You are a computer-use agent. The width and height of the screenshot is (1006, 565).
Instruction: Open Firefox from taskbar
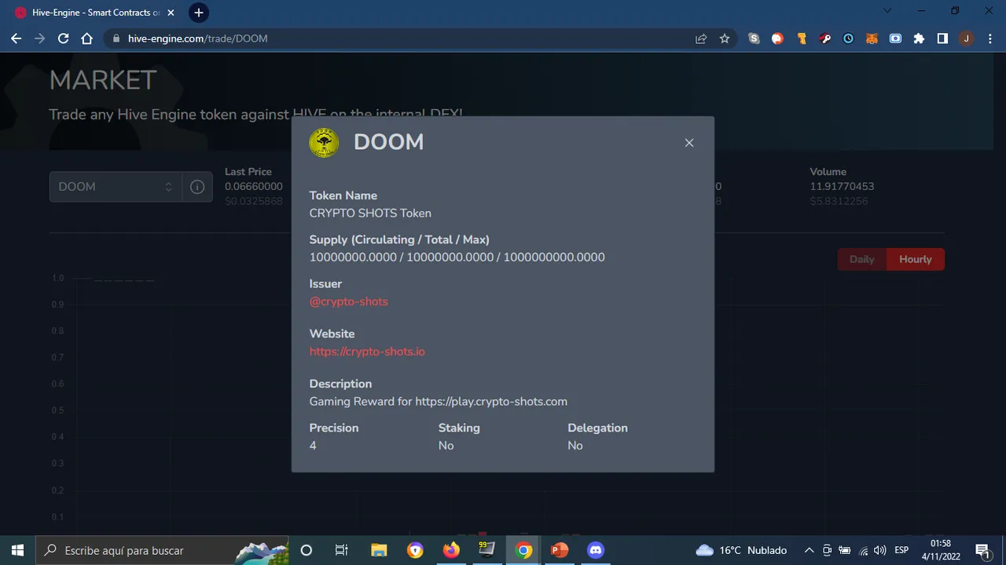pyautogui.click(x=451, y=550)
